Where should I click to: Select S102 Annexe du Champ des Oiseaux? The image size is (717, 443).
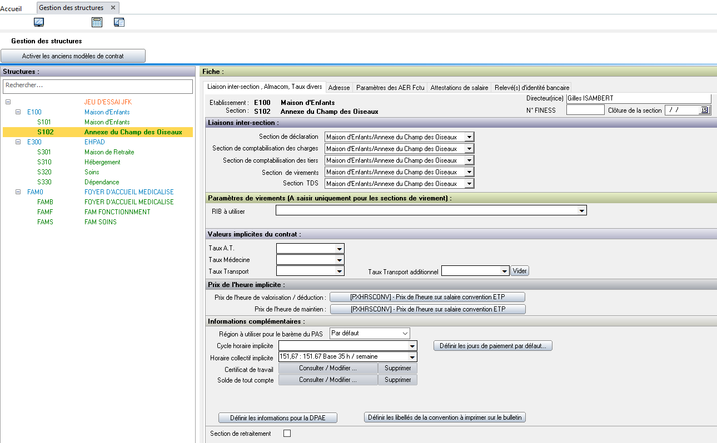(98, 132)
